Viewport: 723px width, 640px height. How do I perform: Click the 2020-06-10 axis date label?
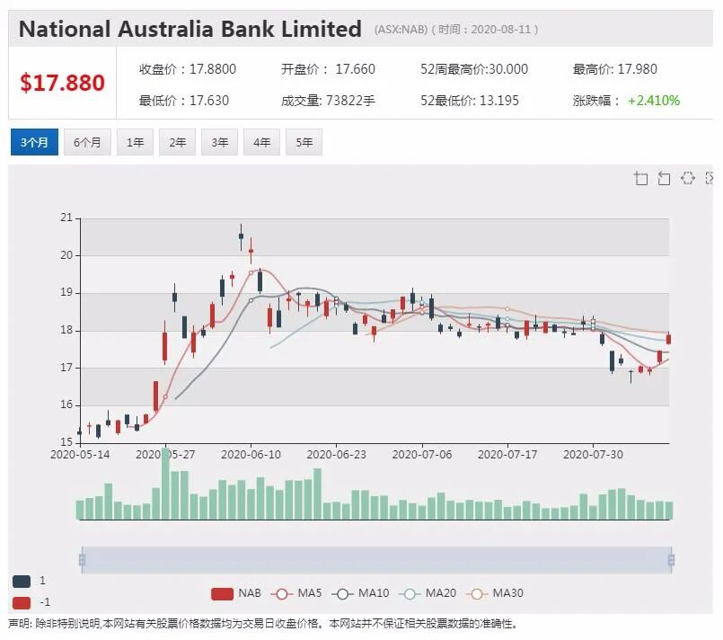point(251,455)
